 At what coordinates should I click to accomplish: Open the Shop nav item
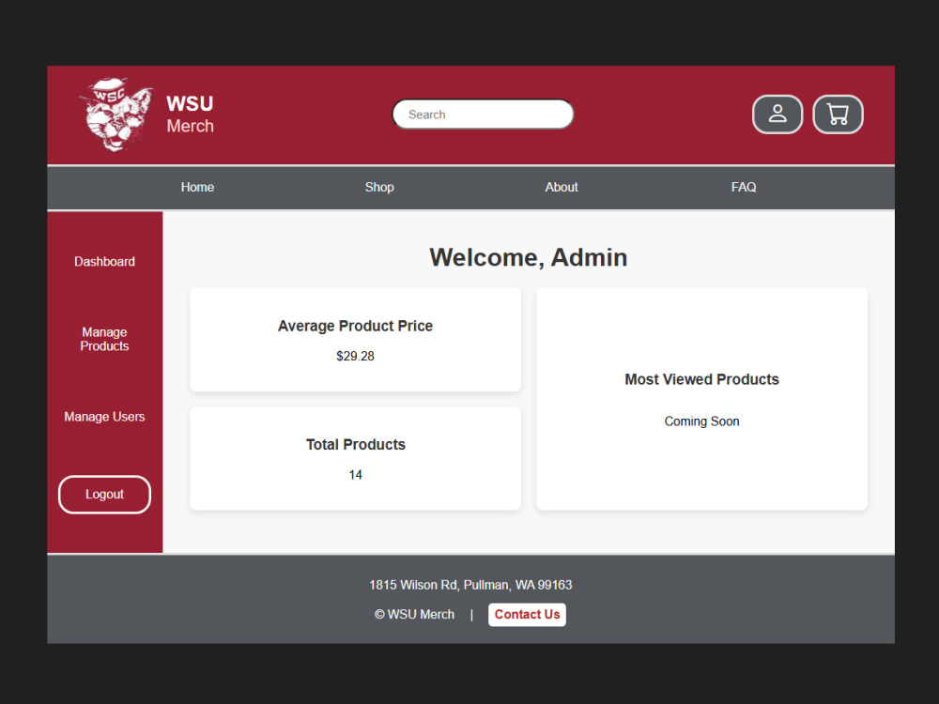tap(379, 188)
